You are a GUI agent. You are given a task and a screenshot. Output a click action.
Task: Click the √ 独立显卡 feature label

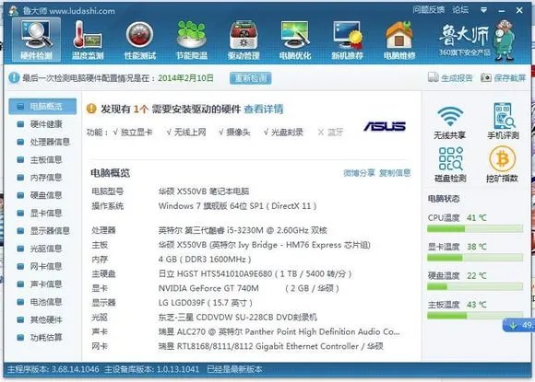pyautogui.click(x=133, y=133)
